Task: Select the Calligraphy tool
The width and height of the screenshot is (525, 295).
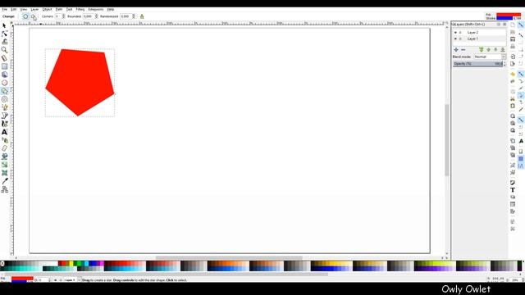Action: coord(4,124)
